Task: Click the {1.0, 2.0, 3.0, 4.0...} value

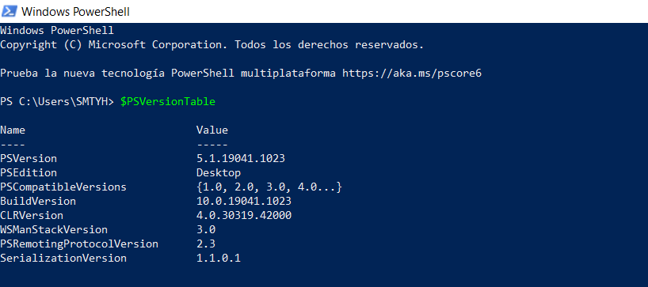Action: [x=269, y=187]
